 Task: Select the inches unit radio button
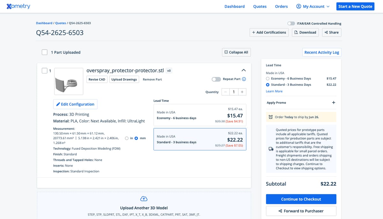pyautogui.click(x=127, y=138)
